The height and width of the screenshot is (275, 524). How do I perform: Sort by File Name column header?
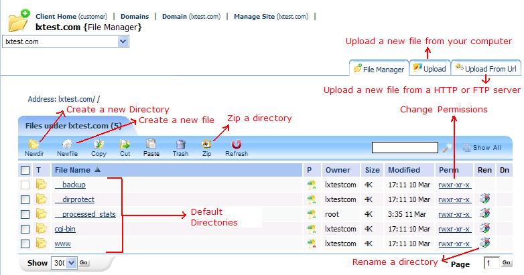coord(72,170)
